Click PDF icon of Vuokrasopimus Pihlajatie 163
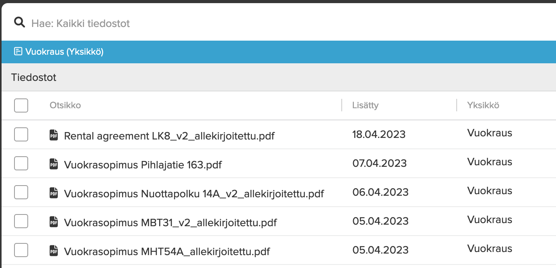The image size is (556, 268). coord(54,164)
